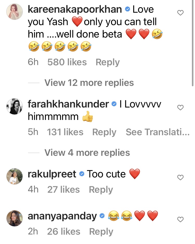Open rakulpreet's profile avatar

(x=14, y=176)
